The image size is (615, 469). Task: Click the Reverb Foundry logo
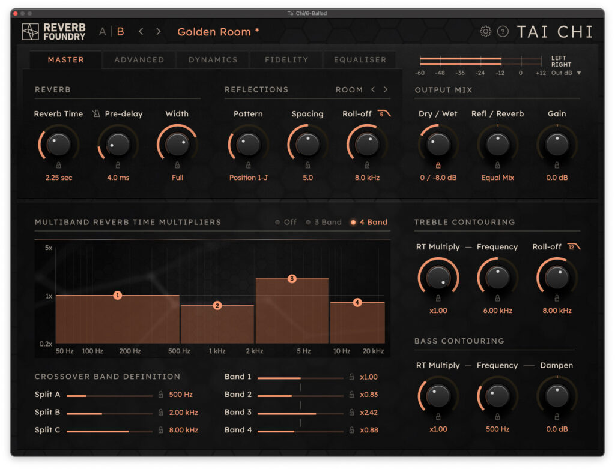coord(53,32)
